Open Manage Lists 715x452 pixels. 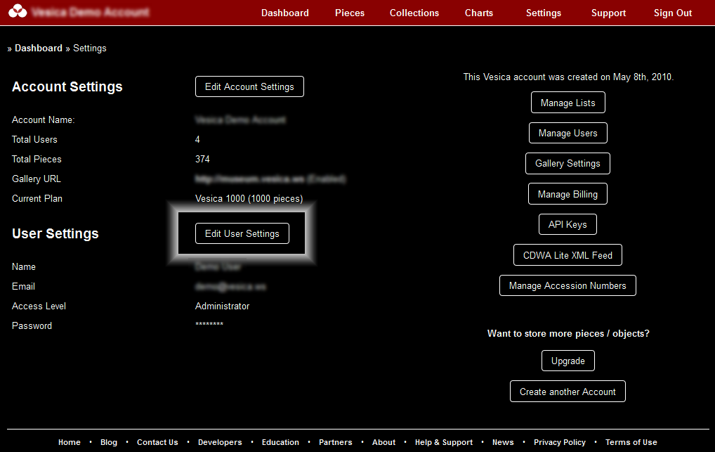point(568,103)
